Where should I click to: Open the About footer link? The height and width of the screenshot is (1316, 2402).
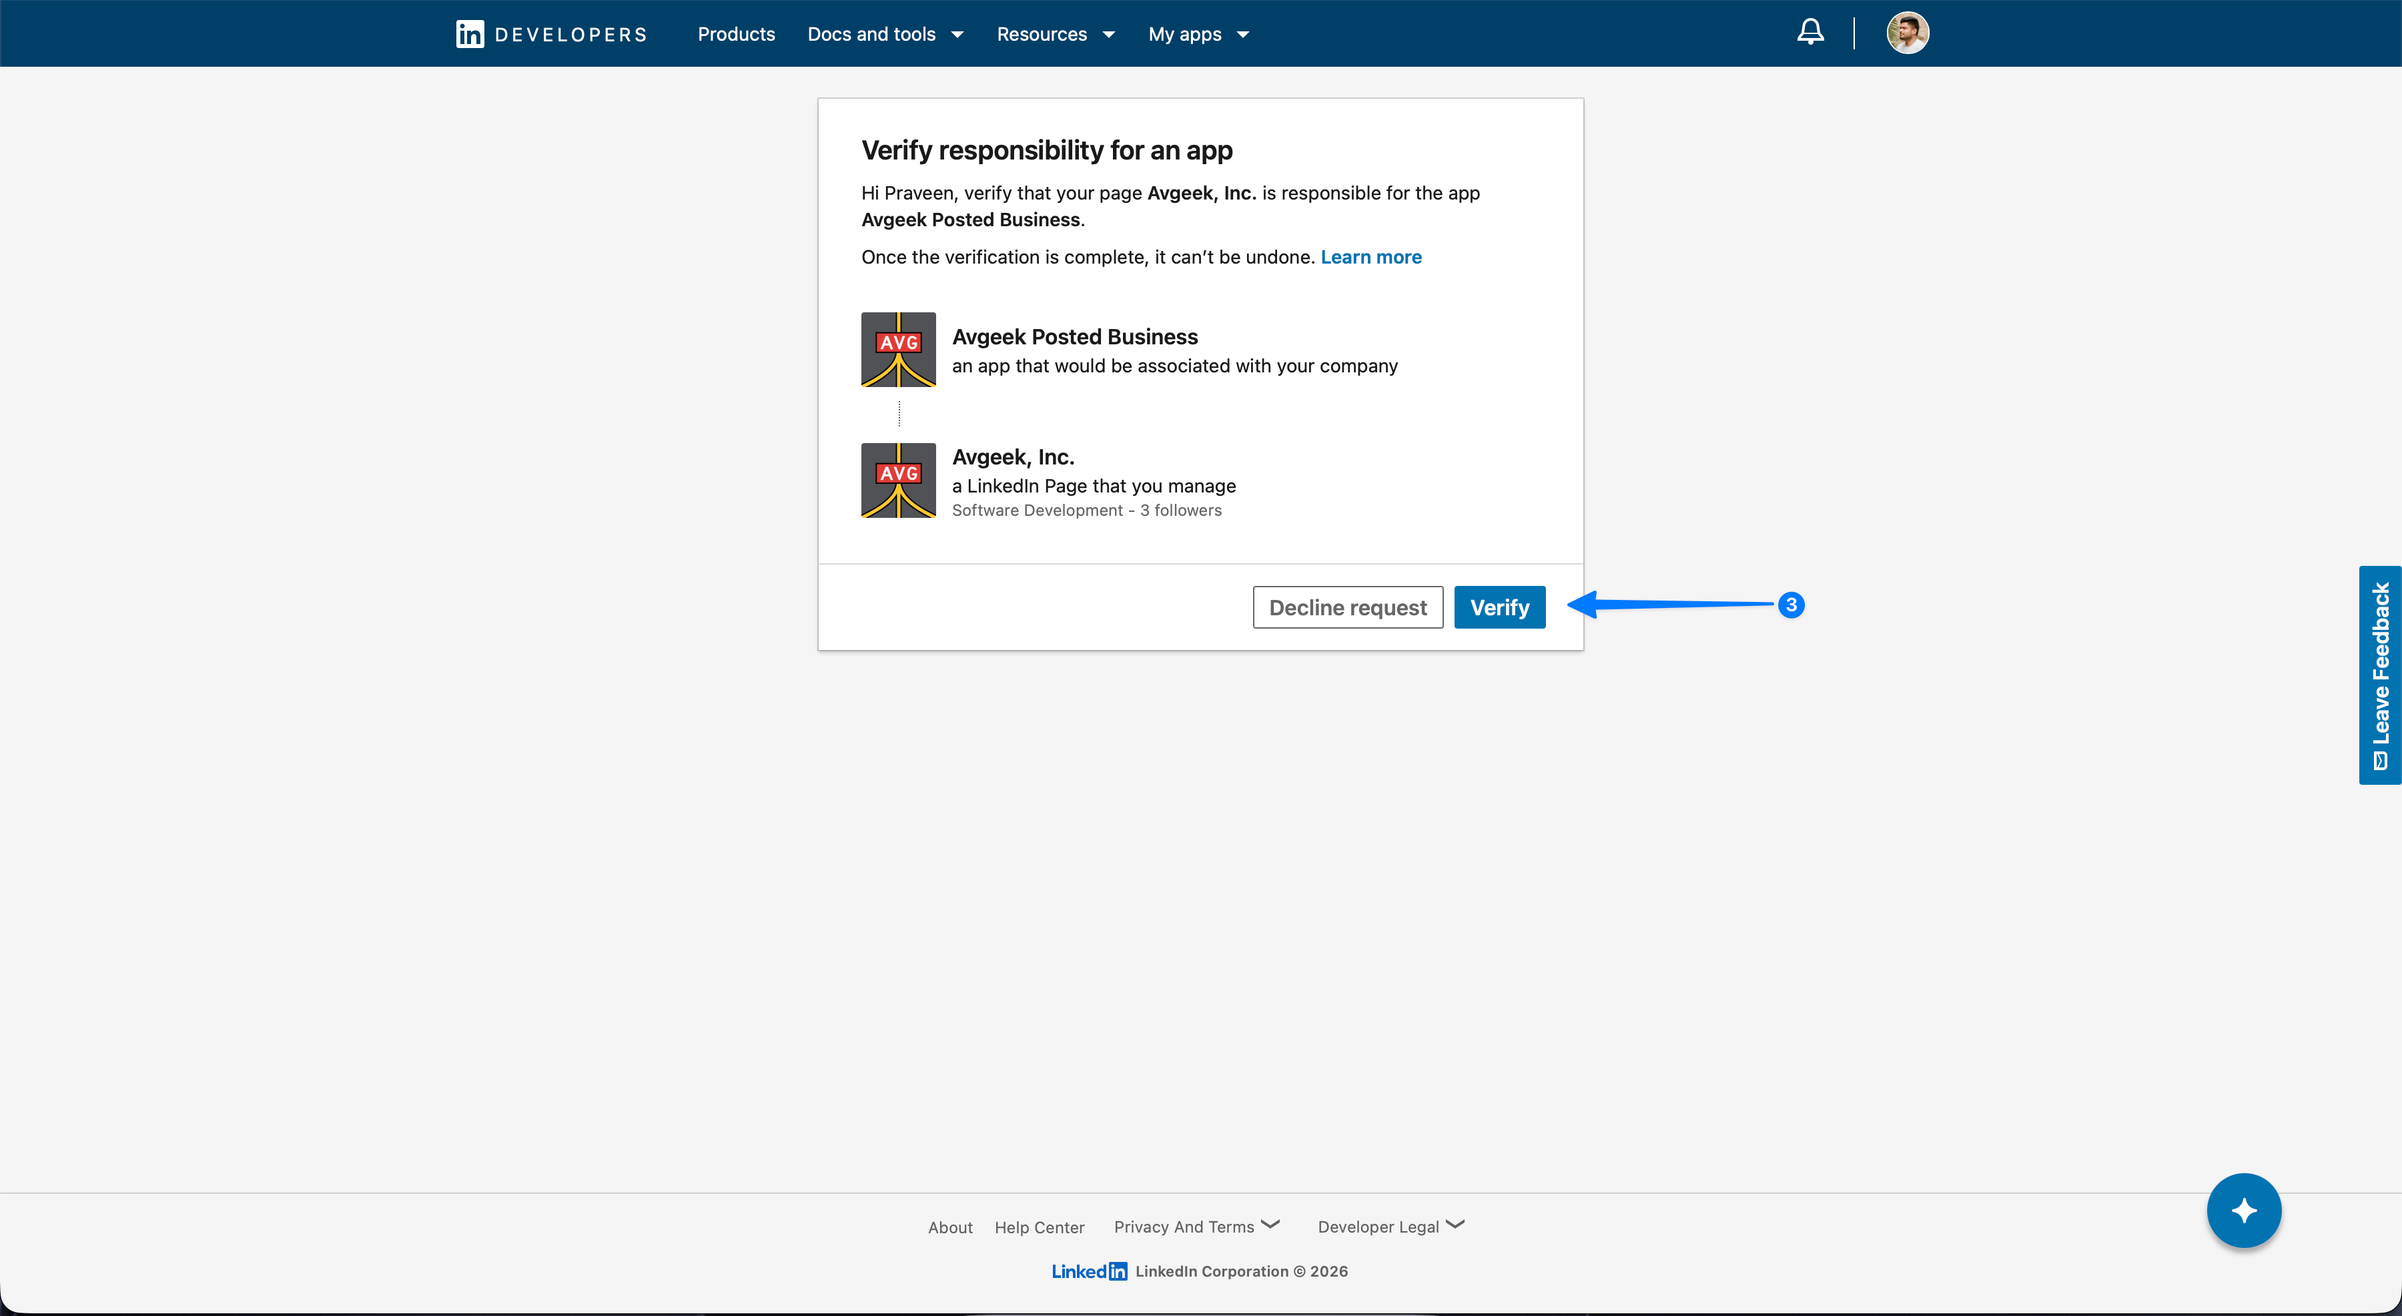949,1227
